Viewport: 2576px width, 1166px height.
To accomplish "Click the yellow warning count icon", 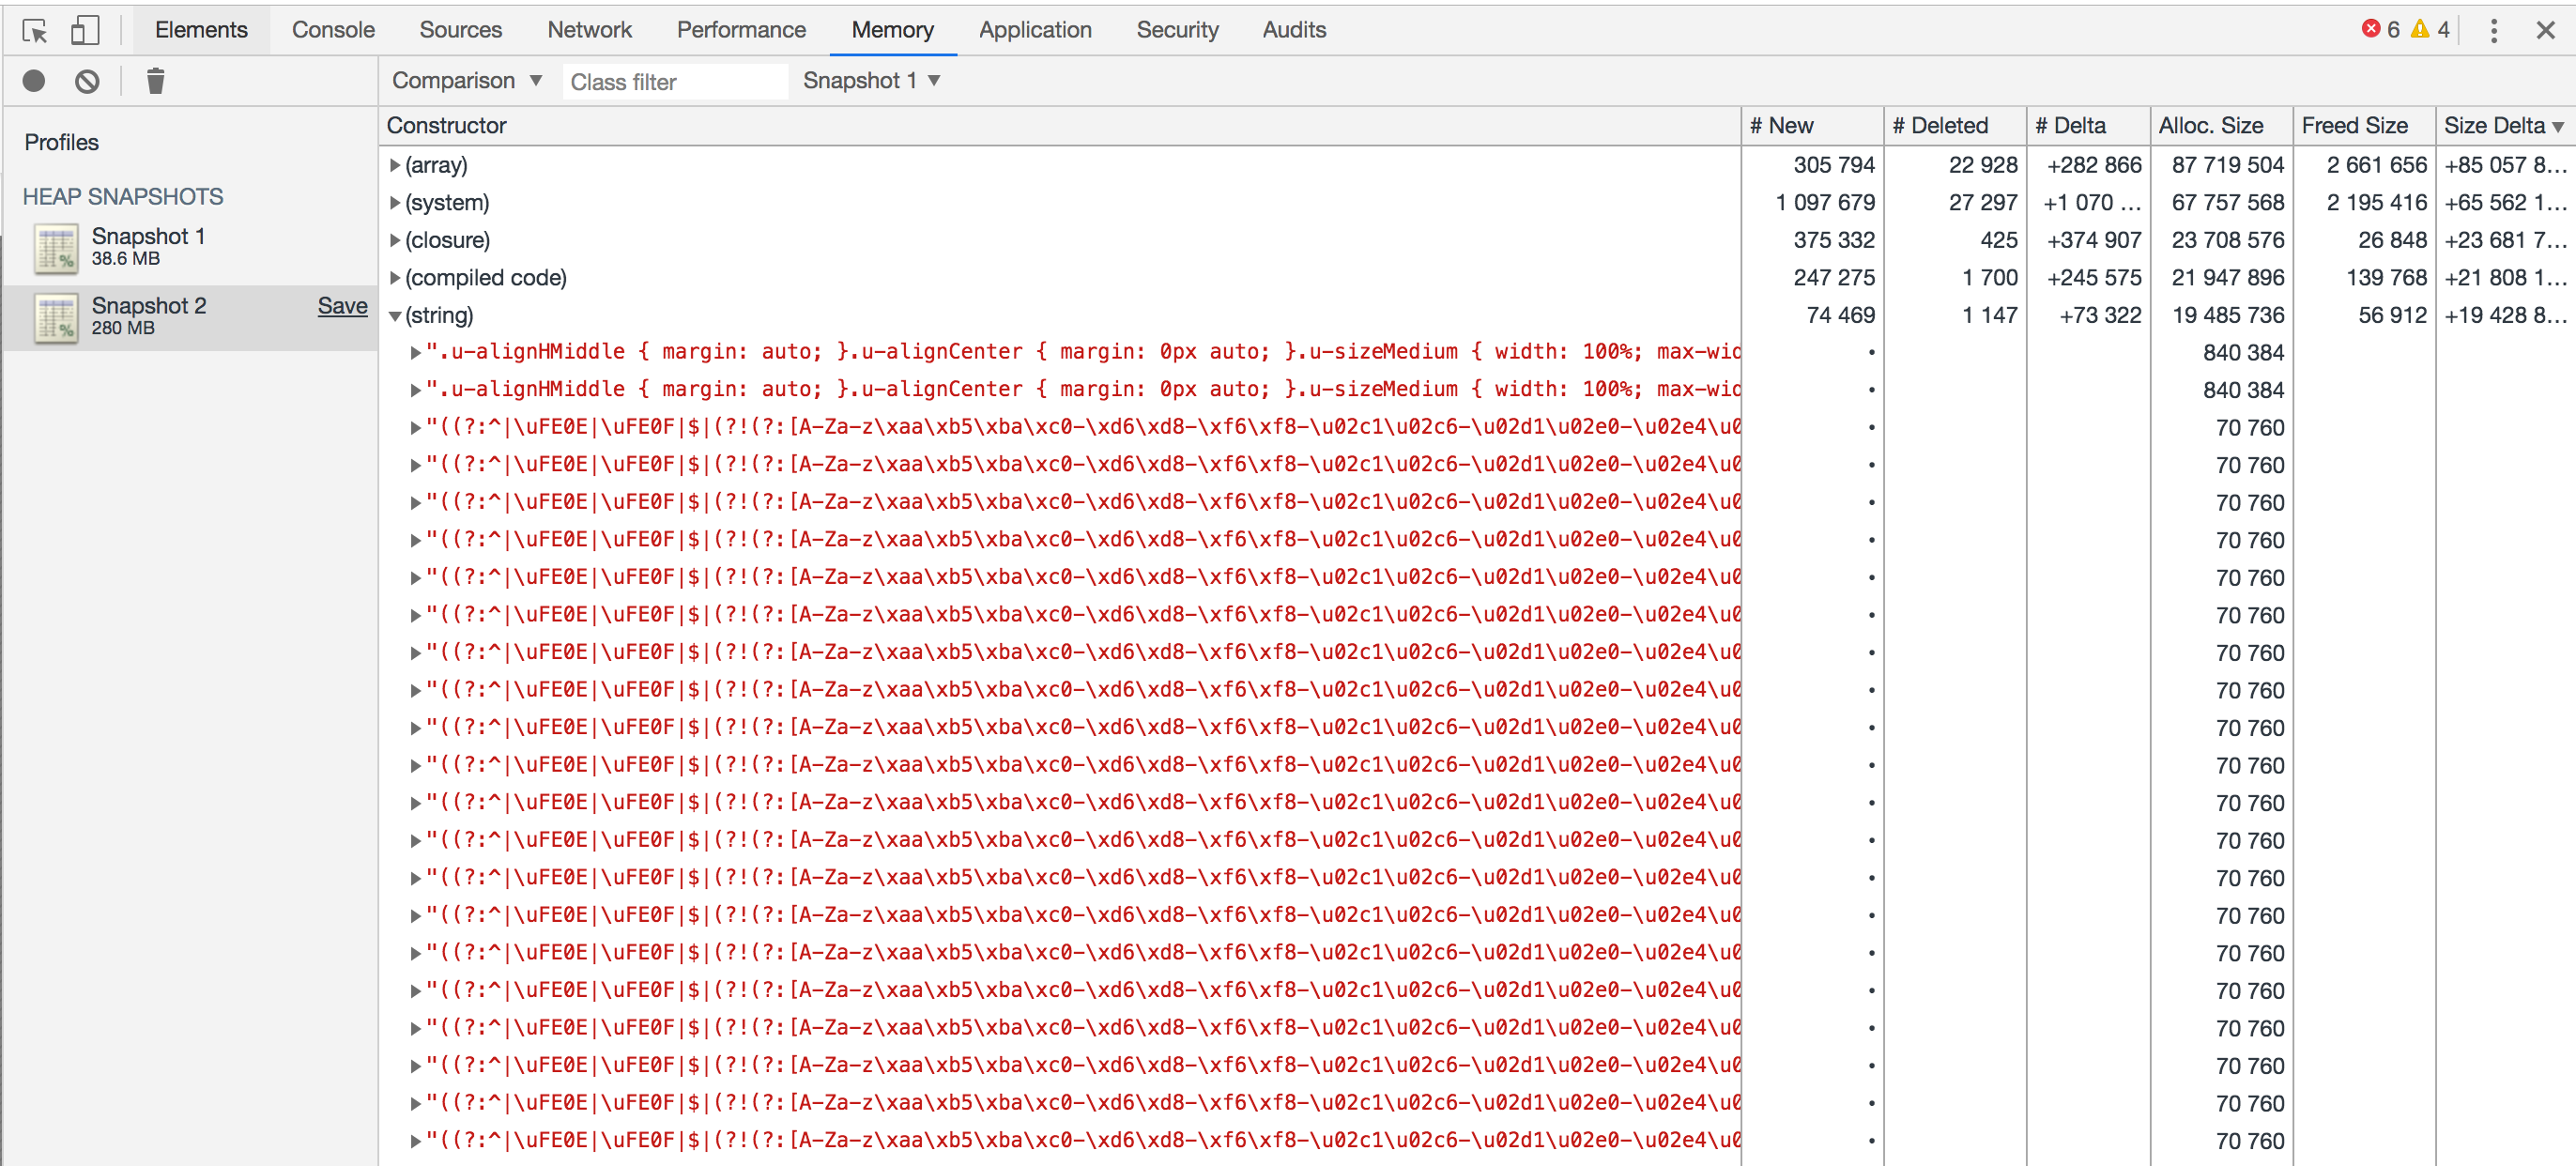I will [x=2419, y=29].
